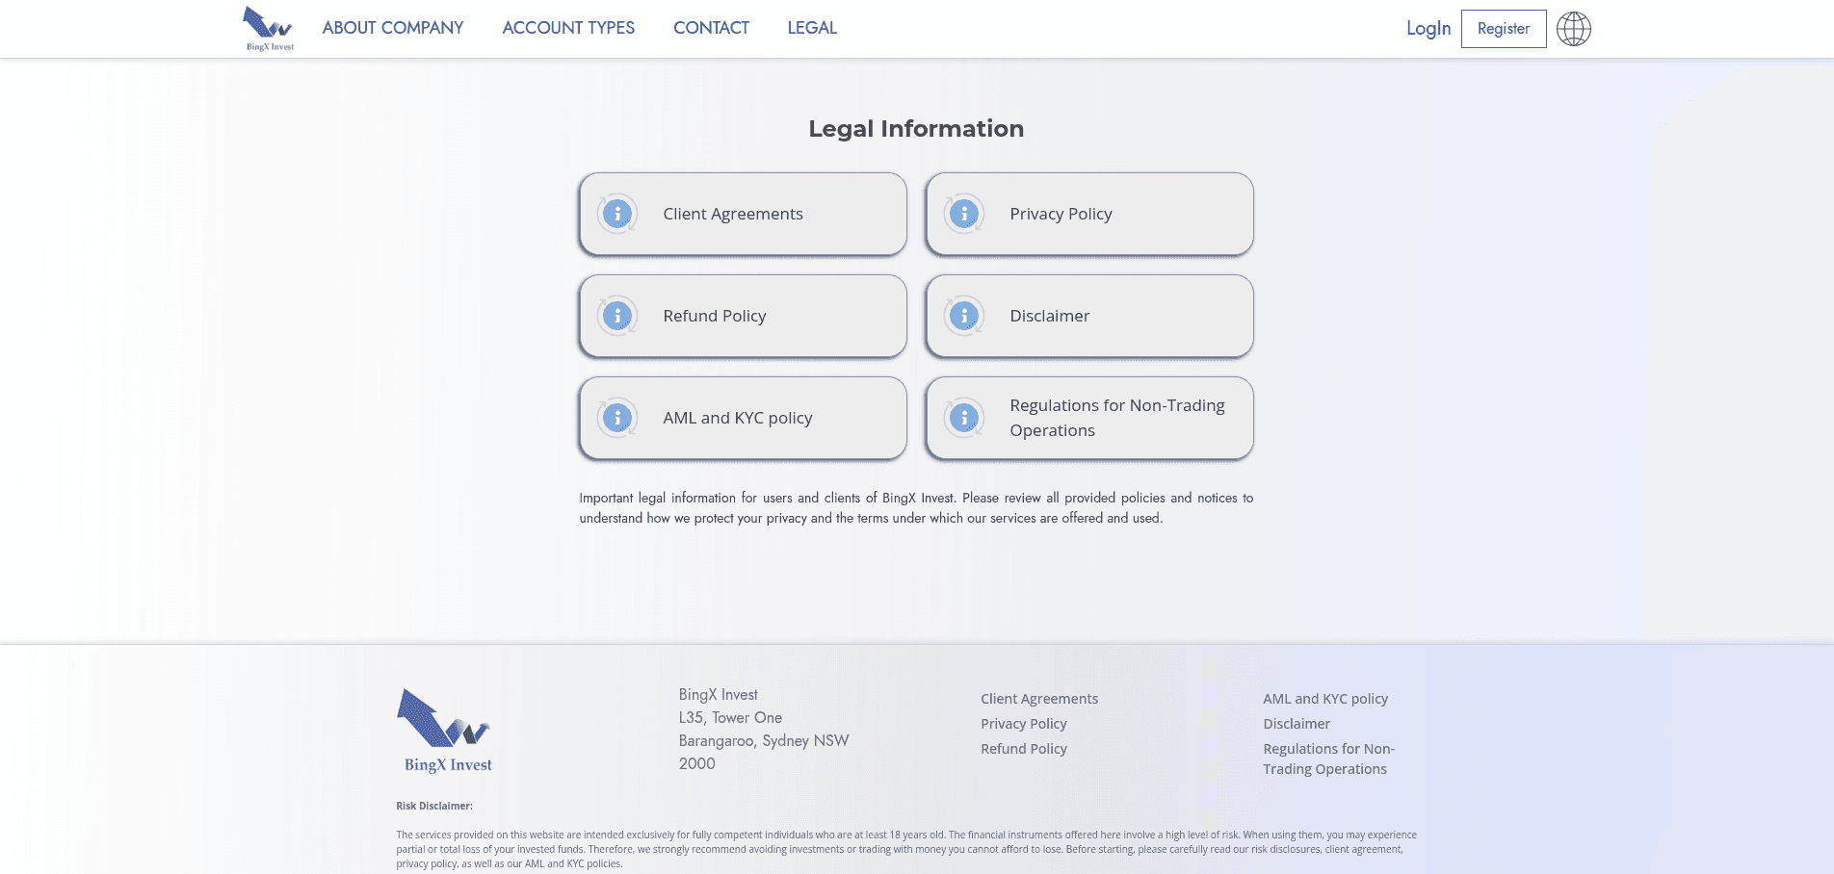Go to the CONTACT page
The image size is (1834, 874).
tap(711, 28)
